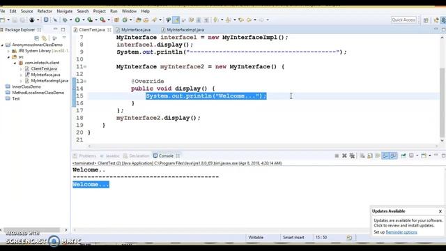
Task: Collapse the AnonymousInnerClassDemo project node
Action: [3, 45]
